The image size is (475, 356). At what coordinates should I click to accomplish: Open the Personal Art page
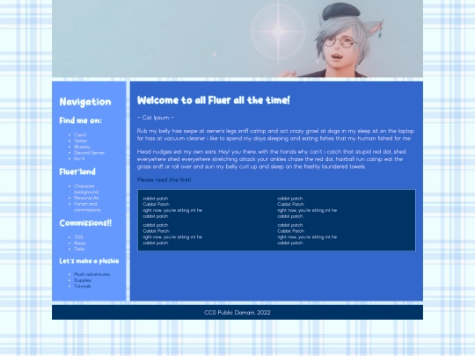click(x=86, y=198)
